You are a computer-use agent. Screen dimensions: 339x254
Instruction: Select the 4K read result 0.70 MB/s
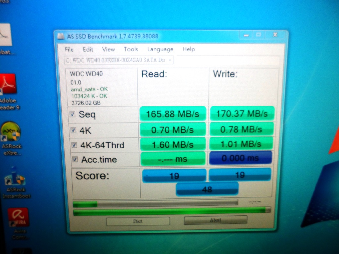pos(172,130)
